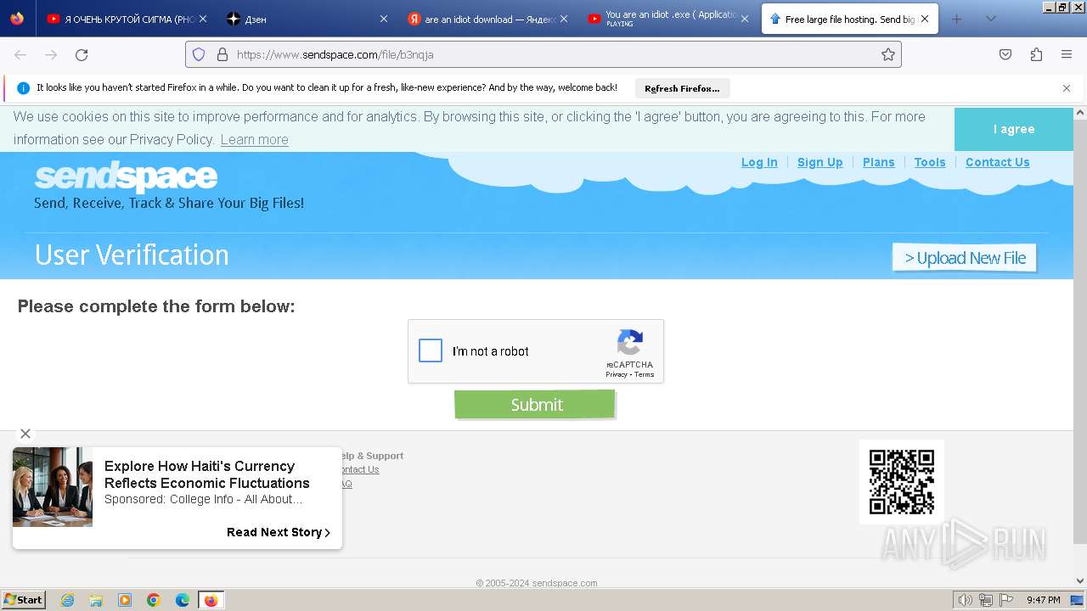Click the reCAPTCHA logo
The height and width of the screenshot is (611, 1087).
point(629,343)
